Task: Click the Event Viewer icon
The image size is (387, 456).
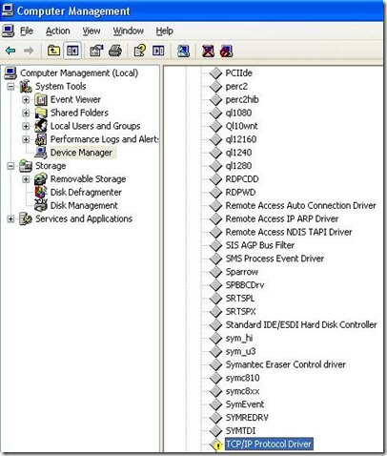Action: click(x=41, y=100)
